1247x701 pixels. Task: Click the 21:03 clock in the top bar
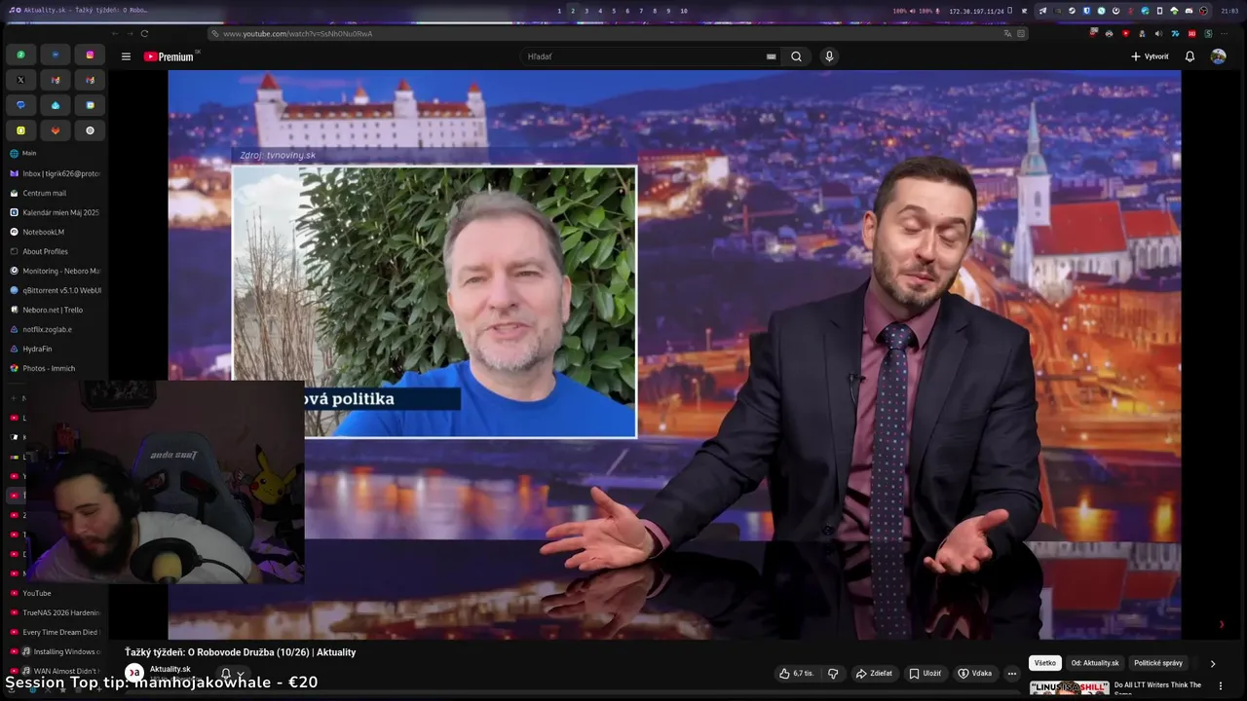(x=1229, y=11)
